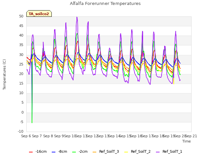The width and height of the screenshot is (211, 158).
Task: Click the green -2cm legend color marker
Action: click(x=74, y=152)
